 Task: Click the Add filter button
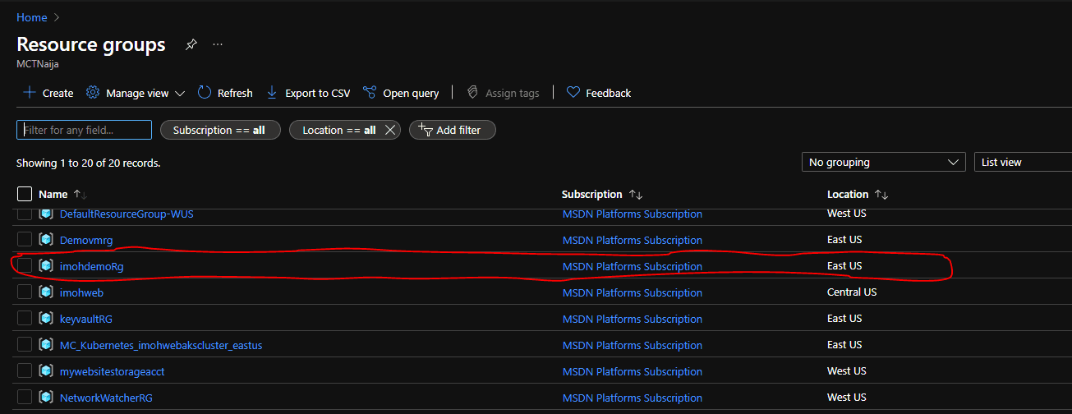tap(453, 130)
